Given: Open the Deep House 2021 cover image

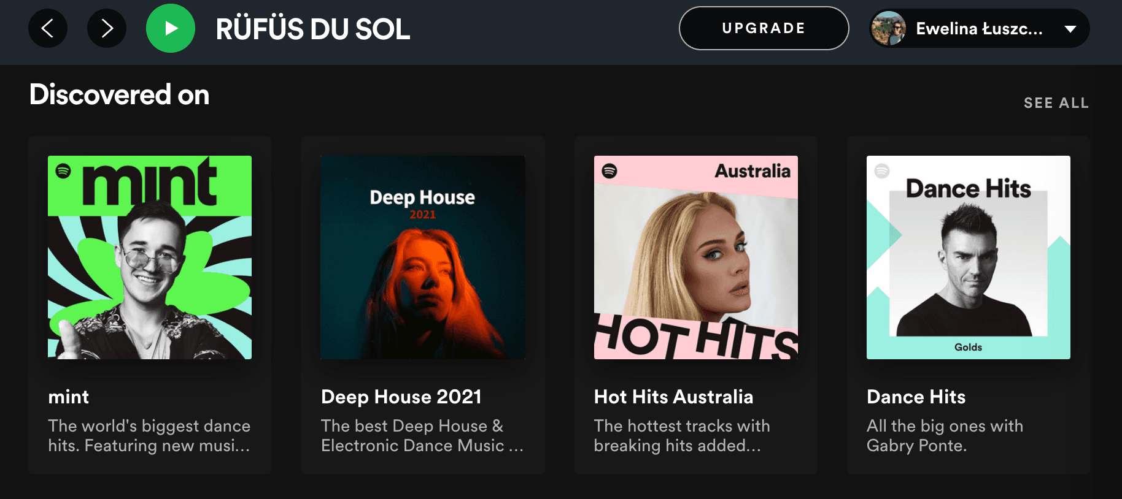Looking at the screenshot, I should 423,257.
